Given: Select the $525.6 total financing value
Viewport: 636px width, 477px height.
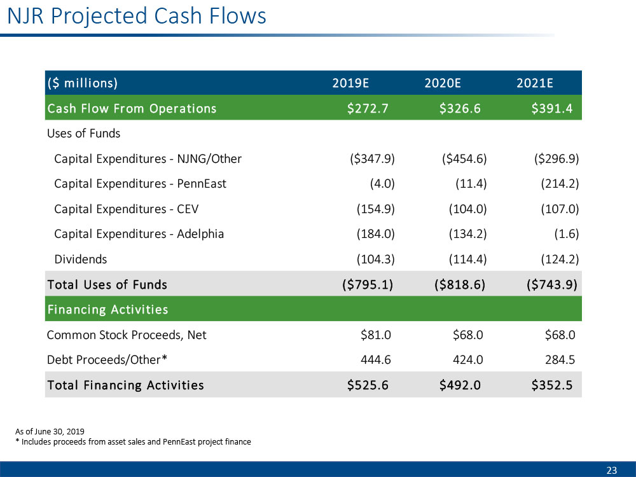Looking at the screenshot, I should (367, 385).
